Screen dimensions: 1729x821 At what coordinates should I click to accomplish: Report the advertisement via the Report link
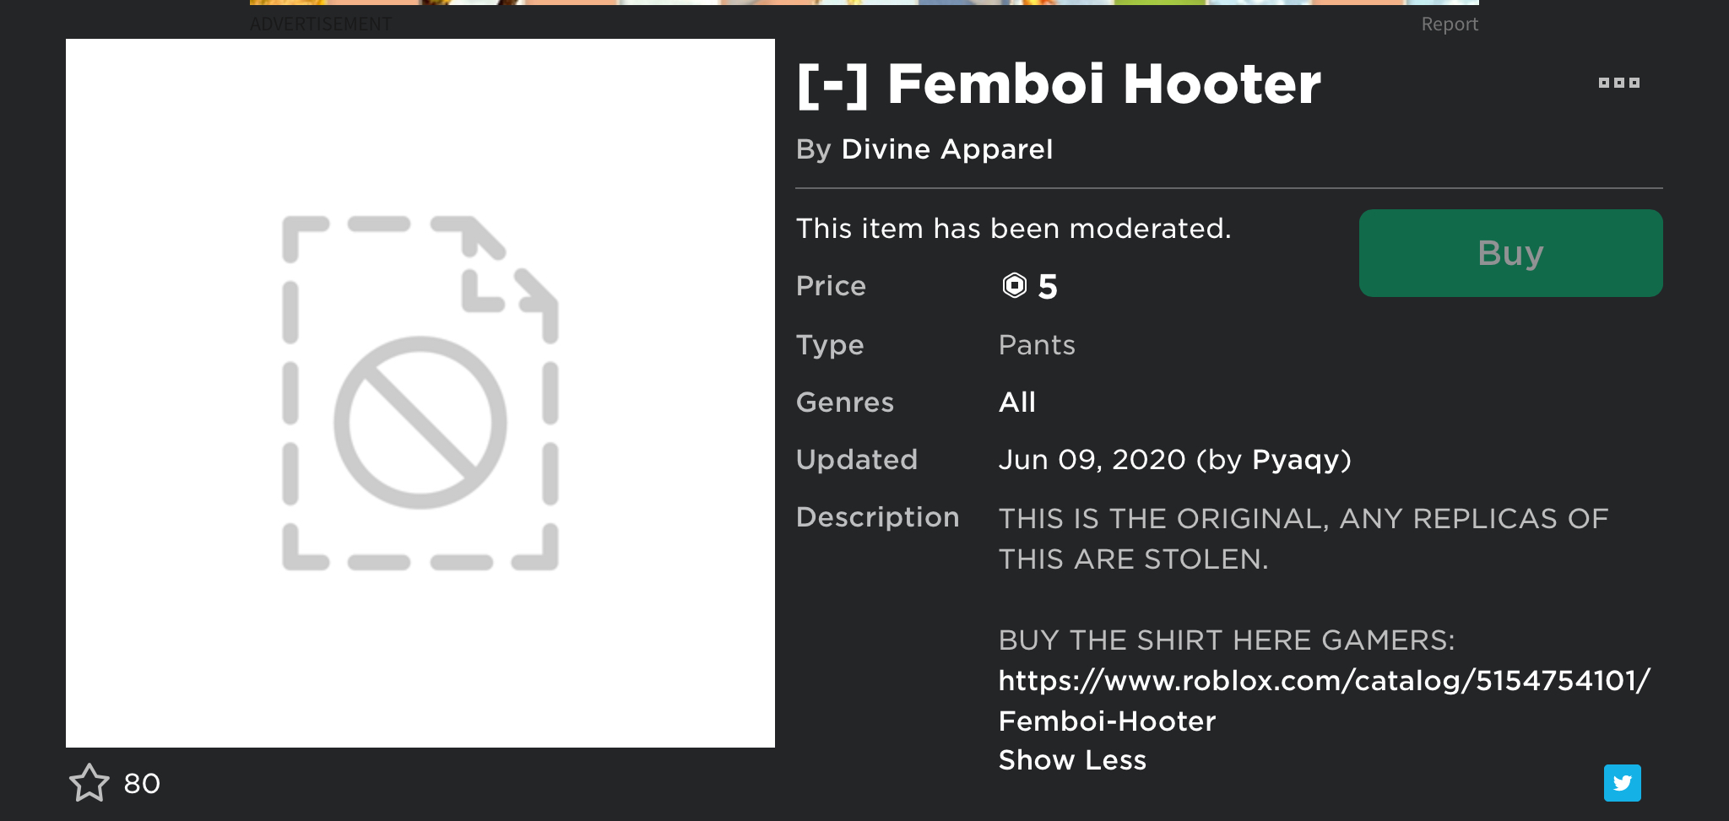click(1449, 24)
